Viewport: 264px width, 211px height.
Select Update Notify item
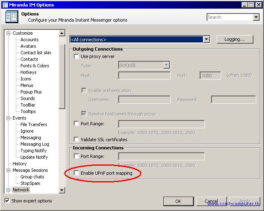pos(34,157)
